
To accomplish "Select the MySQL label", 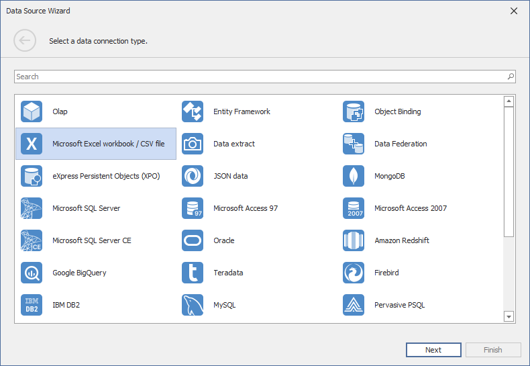I will click(x=225, y=305).
